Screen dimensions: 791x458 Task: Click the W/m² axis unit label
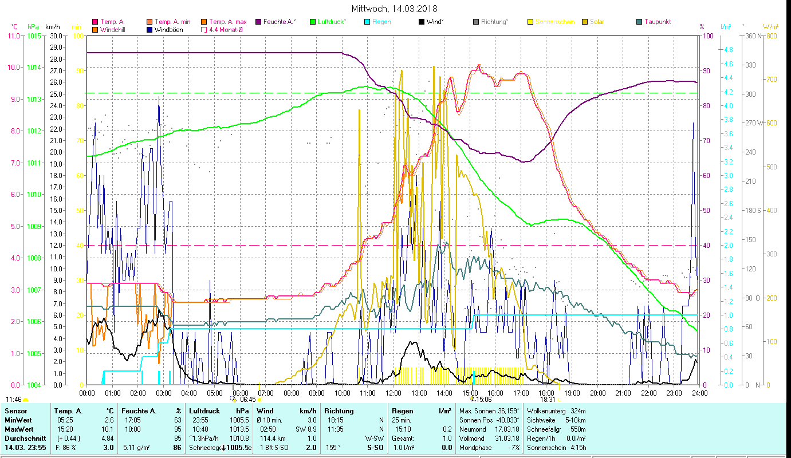(x=771, y=27)
